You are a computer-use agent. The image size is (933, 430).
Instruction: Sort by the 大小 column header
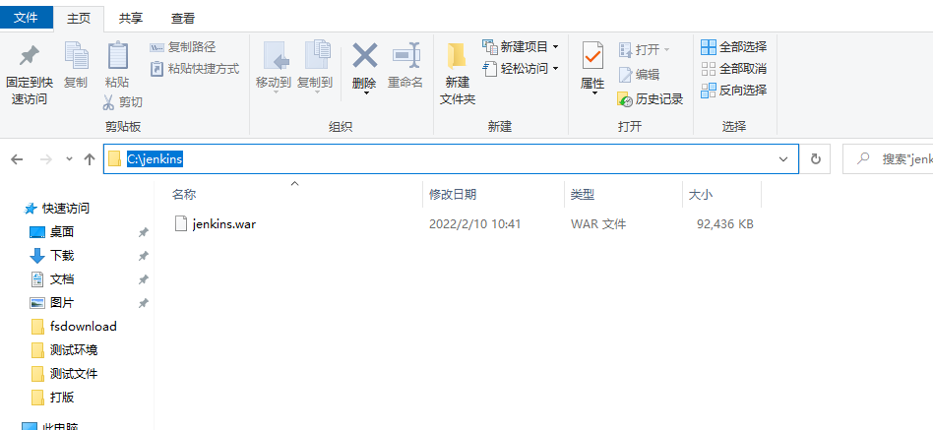tap(701, 194)
